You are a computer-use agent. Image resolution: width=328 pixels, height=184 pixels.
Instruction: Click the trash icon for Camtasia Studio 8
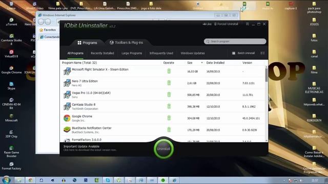click(x=169, y=106)
